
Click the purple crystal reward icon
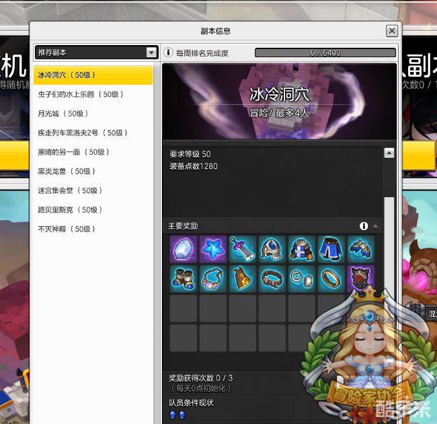[183, 249]
